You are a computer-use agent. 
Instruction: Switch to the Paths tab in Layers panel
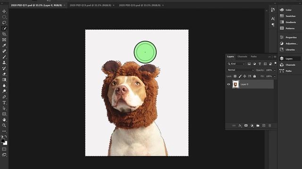click(254, 56)
